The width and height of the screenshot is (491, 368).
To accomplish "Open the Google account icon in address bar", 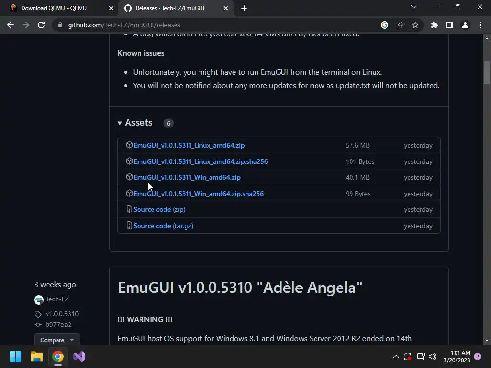I will click(385, 25).
